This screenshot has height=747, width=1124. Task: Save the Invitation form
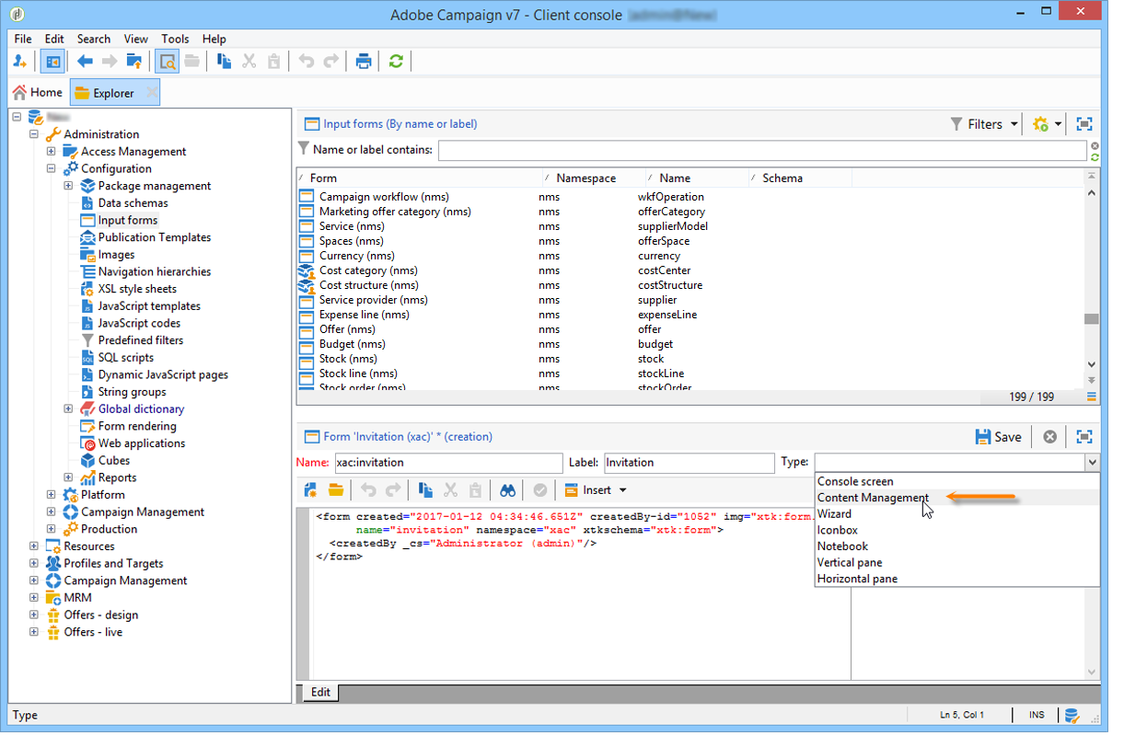(998, 437)
